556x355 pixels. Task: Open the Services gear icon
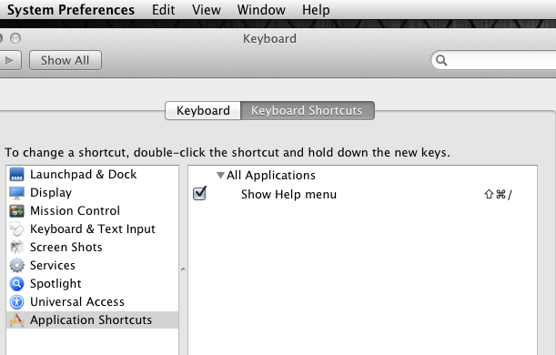[16, 265]
